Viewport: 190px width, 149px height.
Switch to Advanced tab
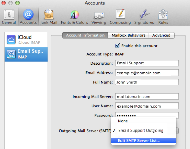(x=161, y=35)
